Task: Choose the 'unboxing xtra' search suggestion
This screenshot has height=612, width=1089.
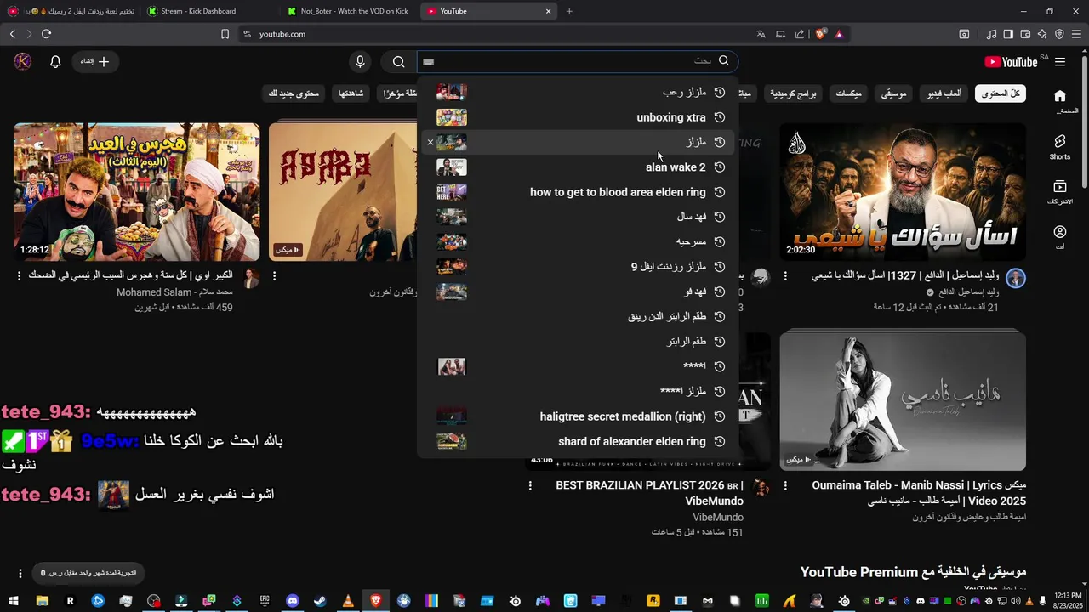Action: (579, 117)
